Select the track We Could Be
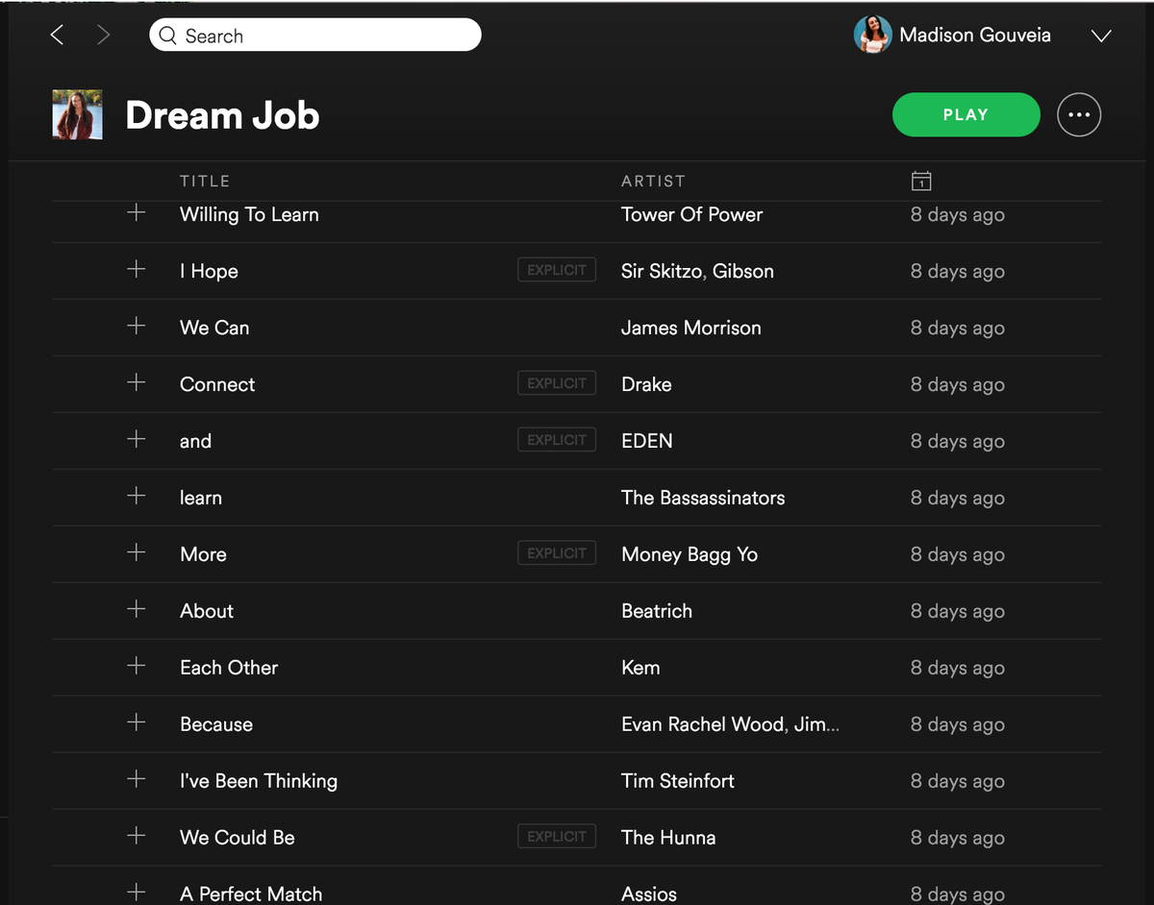Viewport: 1154px width, 905px height. point(238,838)
